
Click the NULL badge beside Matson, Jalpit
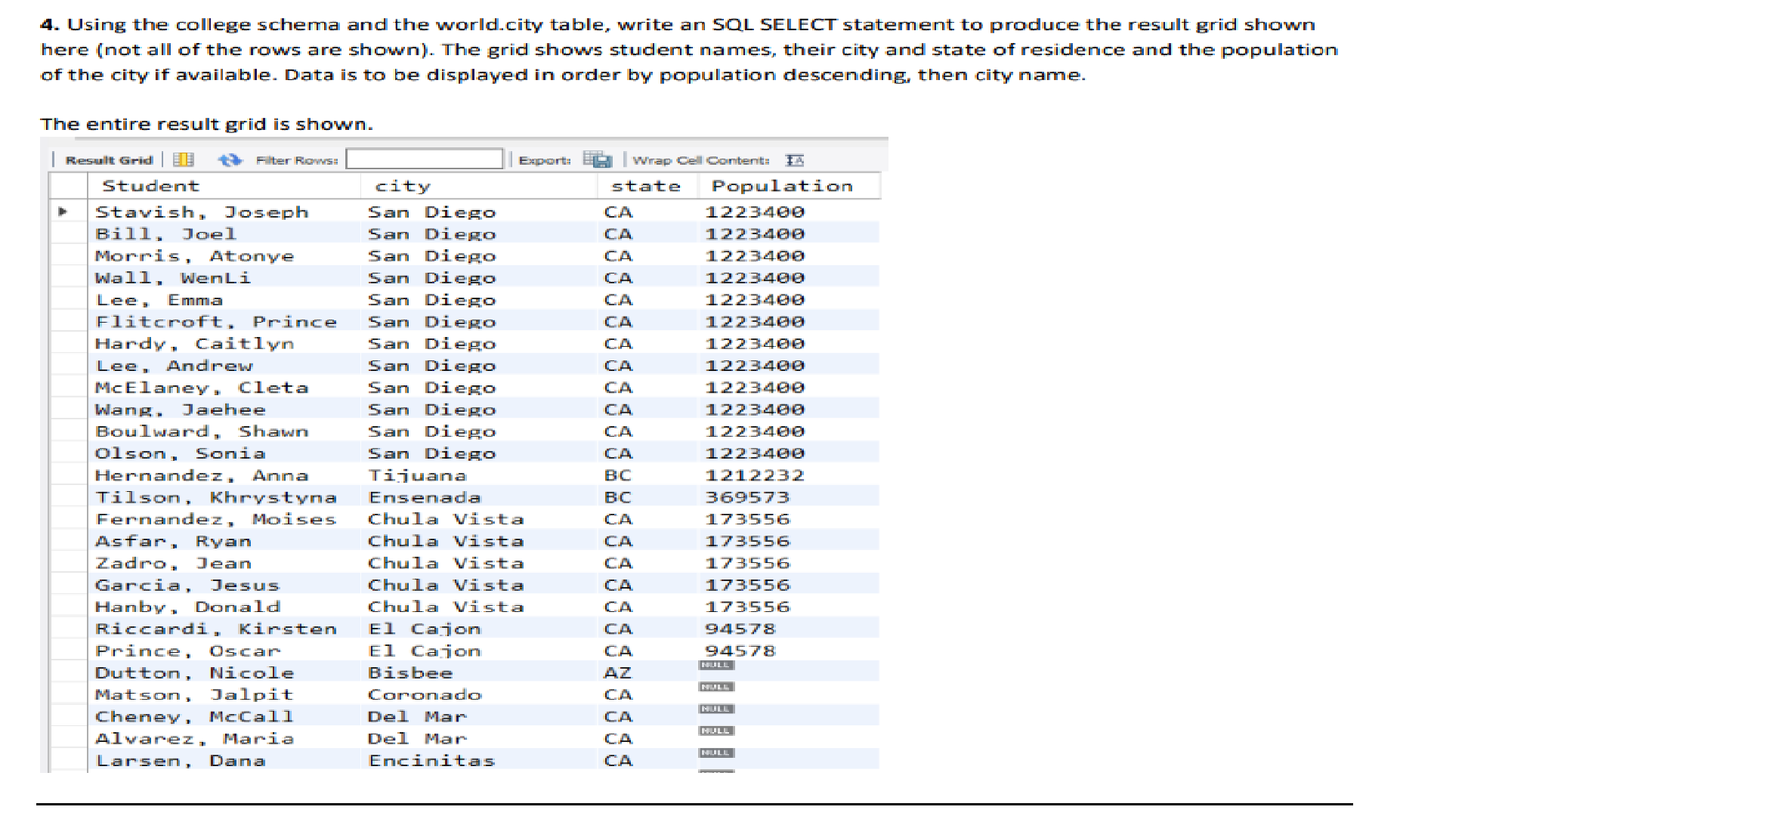pyautogui.click(x=715, y=688)
